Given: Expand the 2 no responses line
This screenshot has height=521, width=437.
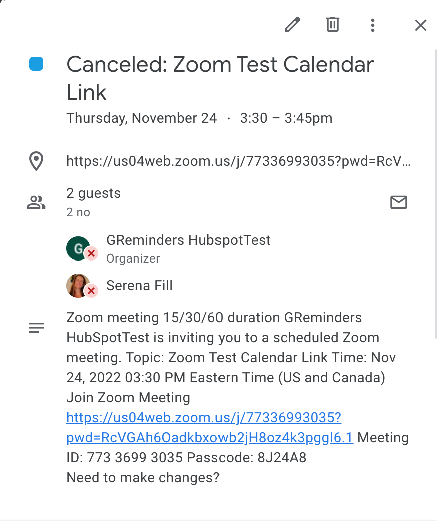Looking at the screenshot, I should (78, 212).
